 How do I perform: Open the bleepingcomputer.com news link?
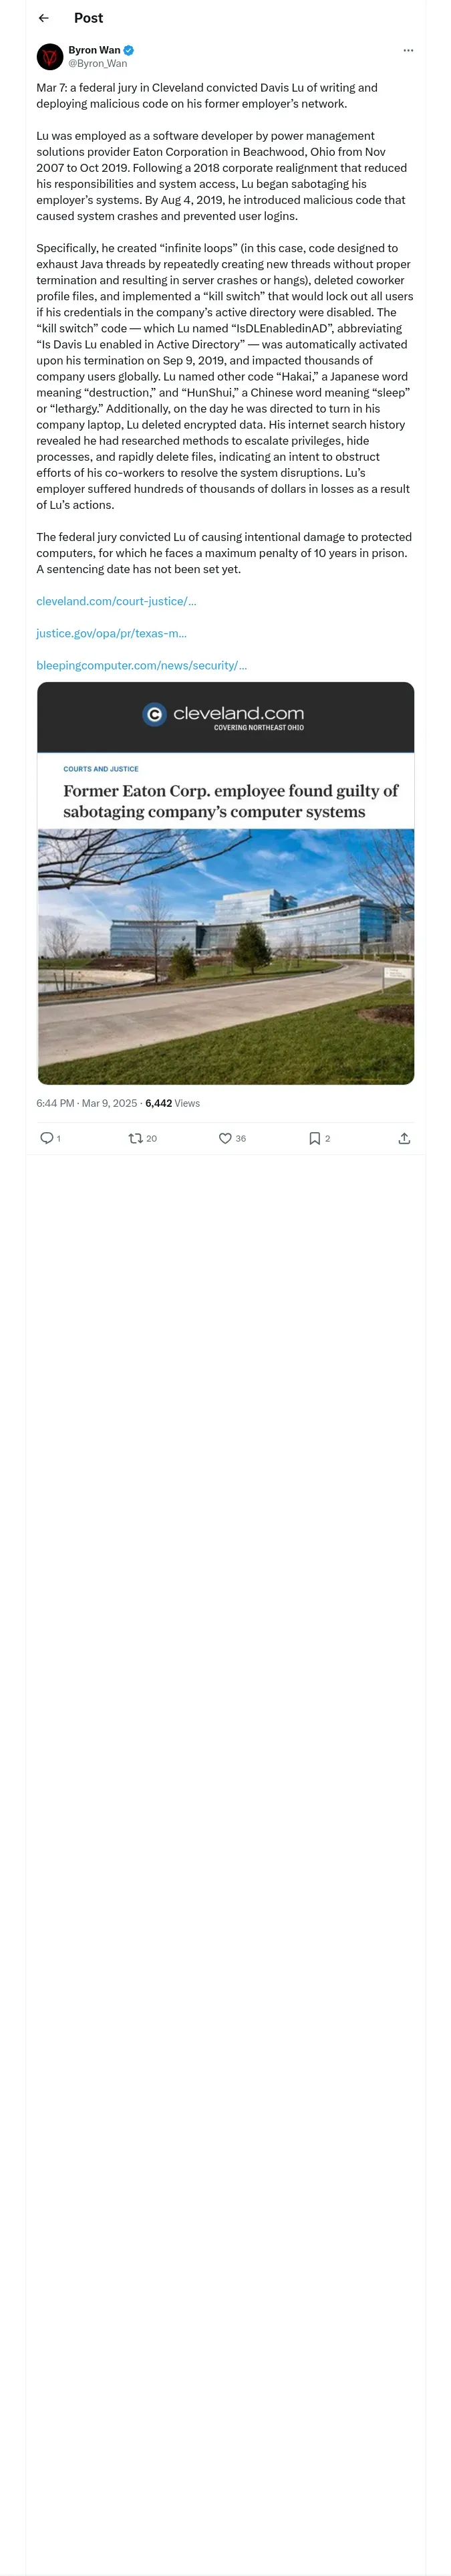(x=141, y=665)
